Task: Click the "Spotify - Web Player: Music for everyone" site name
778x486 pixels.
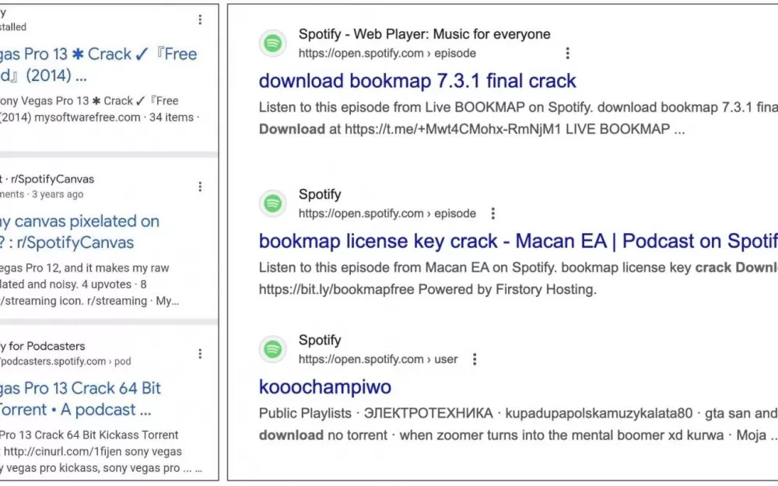Action: click(x=424, y=34)
